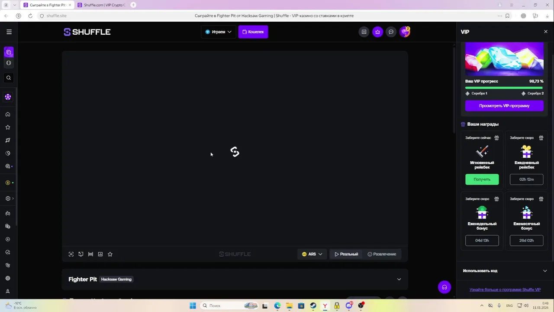Open Steam from the taskbar
The image size is (554, 312).
[x=313, y=306]
